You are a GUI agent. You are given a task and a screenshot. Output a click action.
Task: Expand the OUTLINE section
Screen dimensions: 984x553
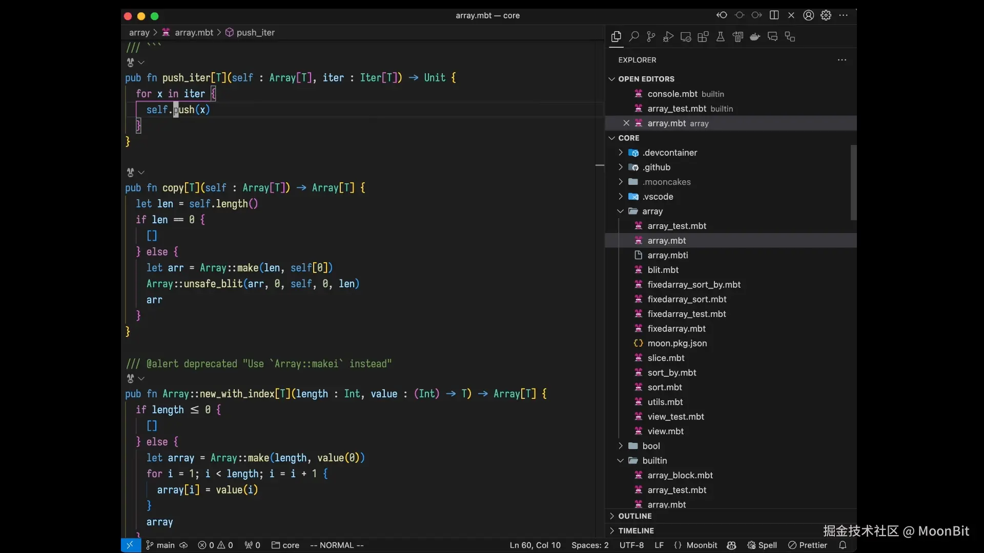(x=634, y=516)
